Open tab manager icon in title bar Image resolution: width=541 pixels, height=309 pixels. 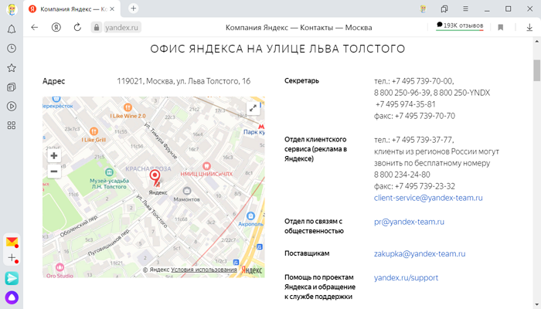pos(444,9)
